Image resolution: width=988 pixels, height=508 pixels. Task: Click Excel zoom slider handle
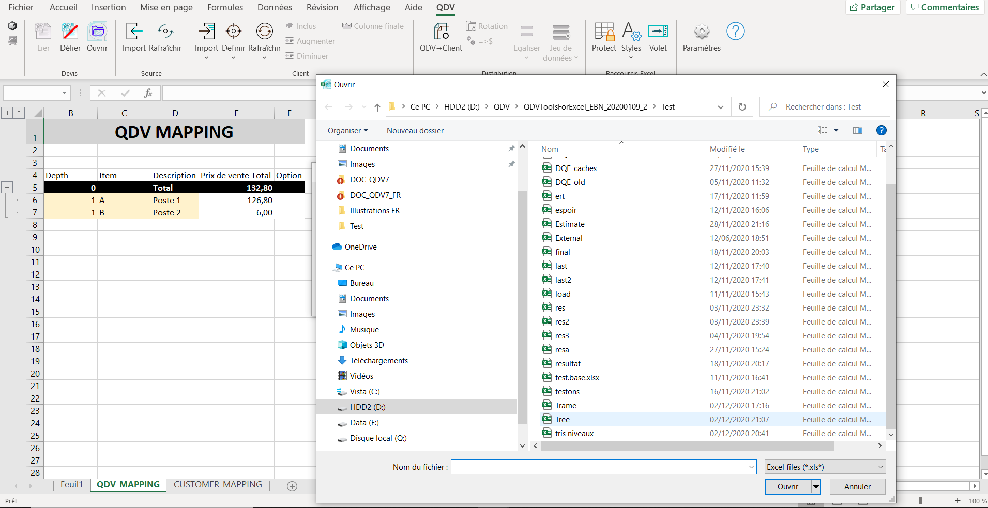pos(920,501)
